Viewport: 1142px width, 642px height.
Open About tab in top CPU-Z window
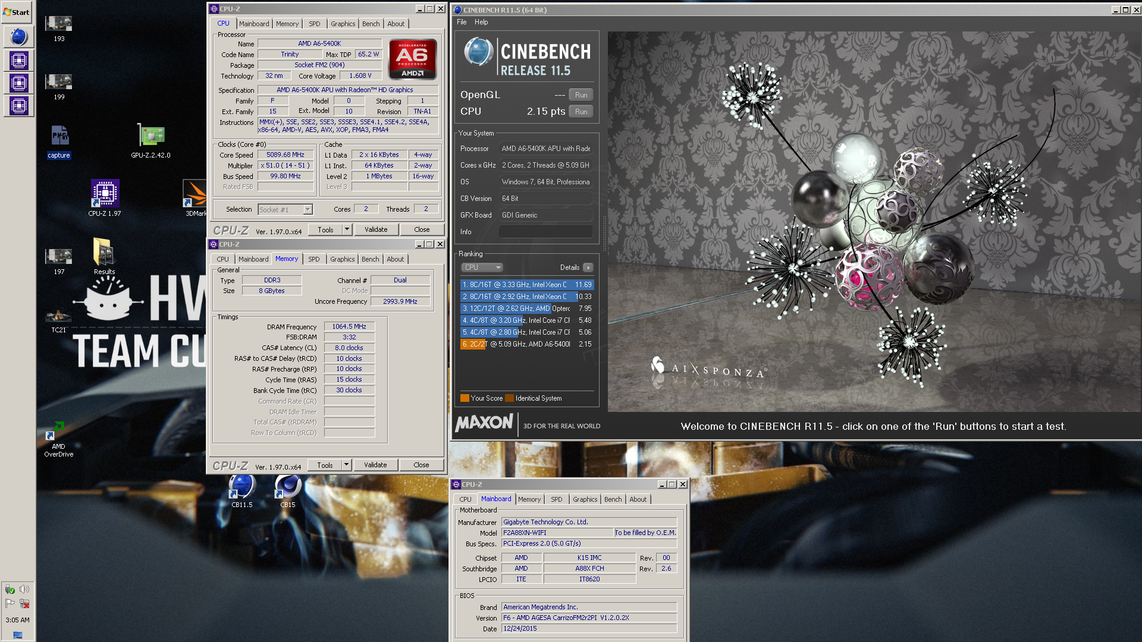click(396, 24)
